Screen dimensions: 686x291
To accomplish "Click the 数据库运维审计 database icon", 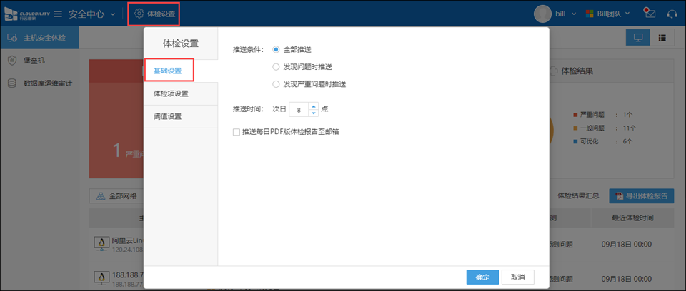I will tap(12, 83).
